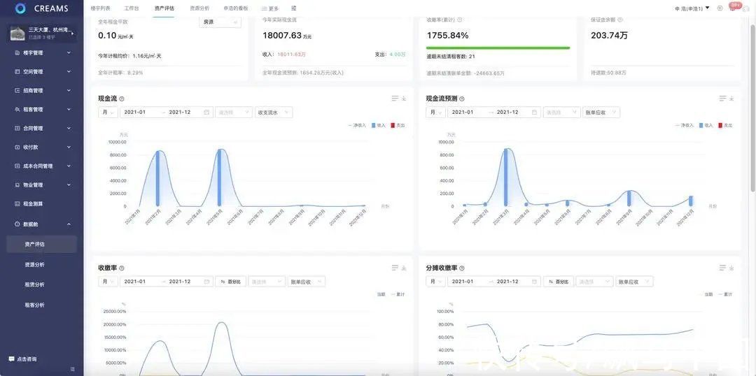Open the list view icon in 现金流预测 panel

722,99
